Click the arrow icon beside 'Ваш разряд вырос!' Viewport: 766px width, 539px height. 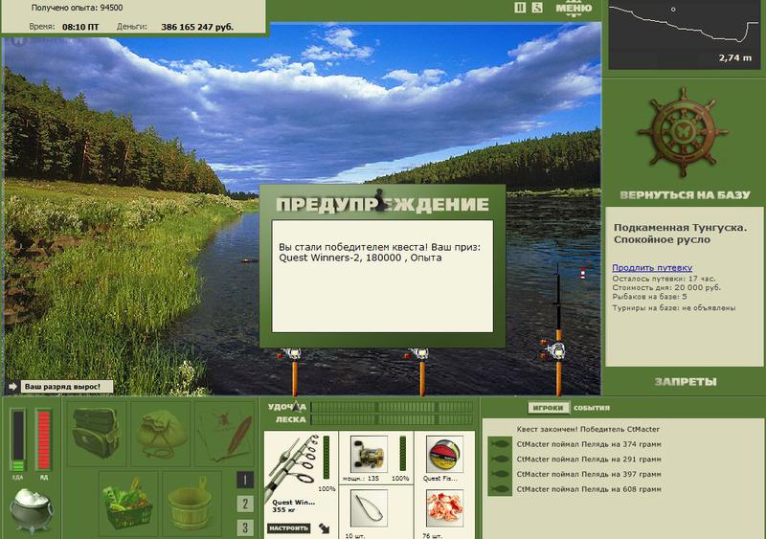click(x=12, y=387)
